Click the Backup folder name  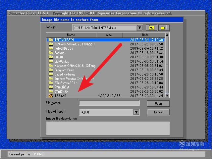[x=59, y=53]
